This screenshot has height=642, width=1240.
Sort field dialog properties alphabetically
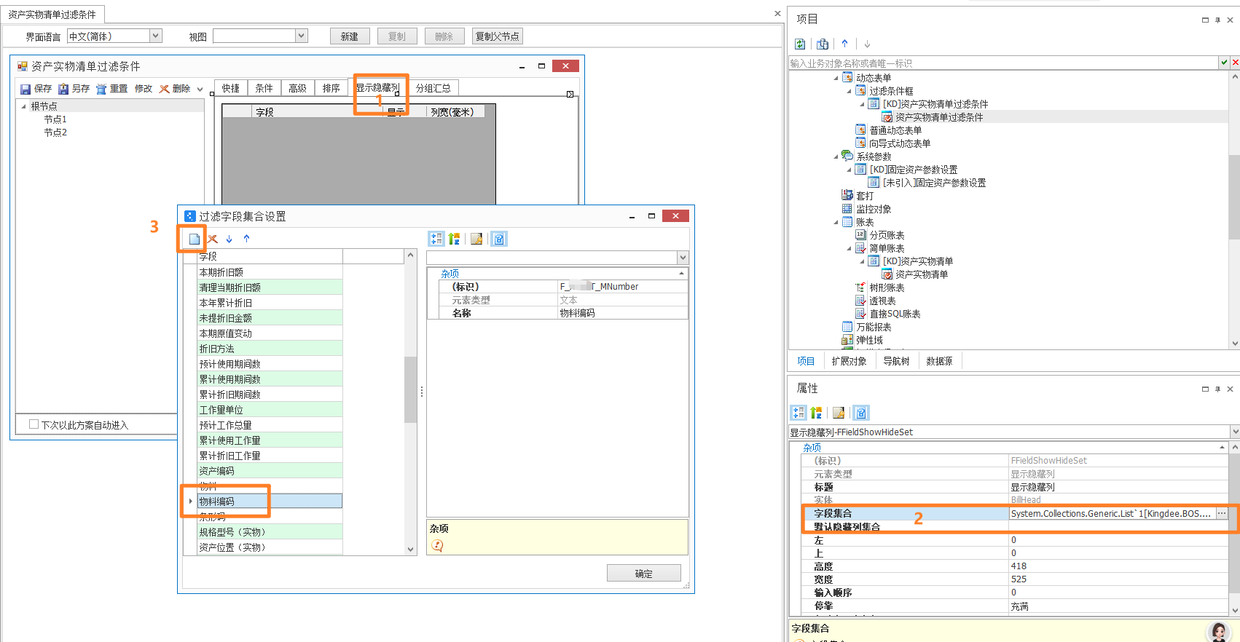(455, 239)
